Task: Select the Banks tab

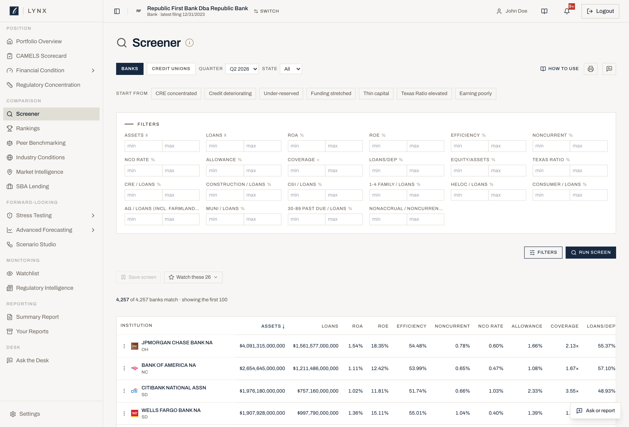Action: [130, 69]
